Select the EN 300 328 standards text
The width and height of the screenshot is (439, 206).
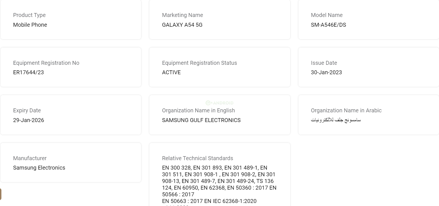pos(176,168)
